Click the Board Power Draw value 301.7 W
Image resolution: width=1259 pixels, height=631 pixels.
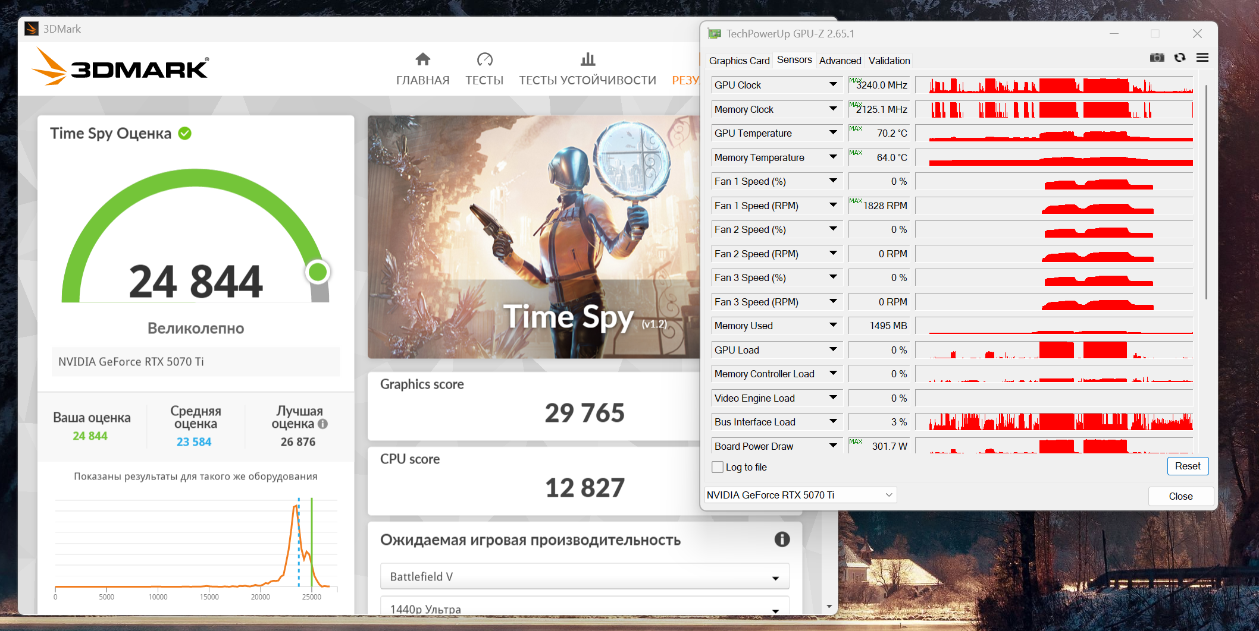(x=890, y=446)
